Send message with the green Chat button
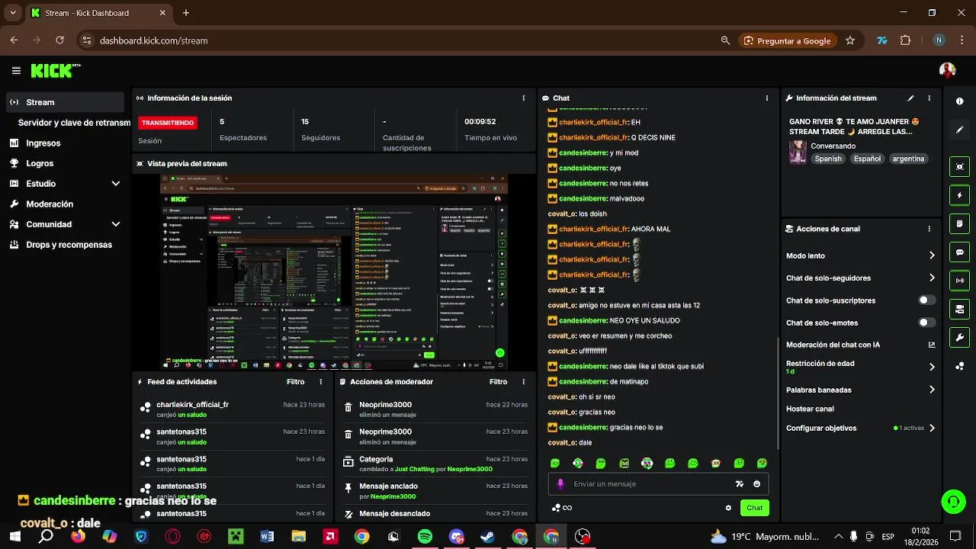 click(754, 508)
